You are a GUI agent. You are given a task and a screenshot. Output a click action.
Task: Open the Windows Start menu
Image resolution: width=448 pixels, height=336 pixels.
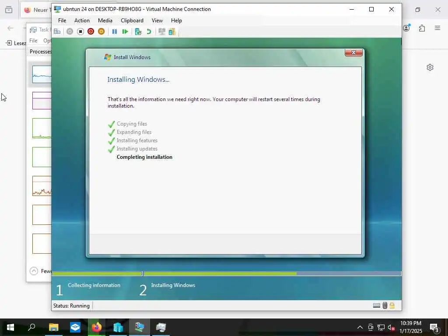point(10,327)
